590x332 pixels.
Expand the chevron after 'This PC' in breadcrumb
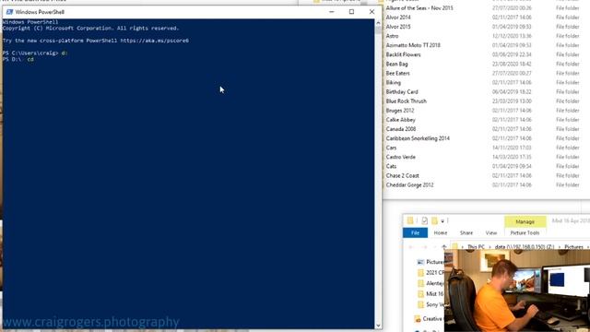(490, 247)
